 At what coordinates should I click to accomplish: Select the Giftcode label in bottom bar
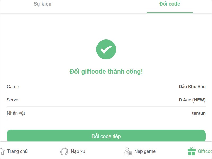(x=205, y=151)
